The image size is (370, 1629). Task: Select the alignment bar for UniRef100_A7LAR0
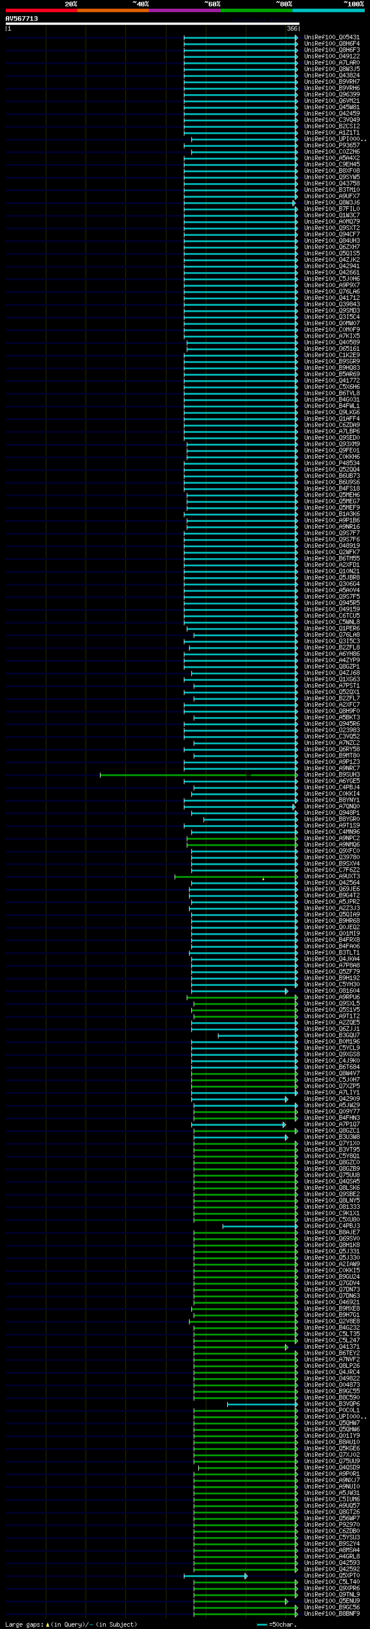tap(241, 62)
